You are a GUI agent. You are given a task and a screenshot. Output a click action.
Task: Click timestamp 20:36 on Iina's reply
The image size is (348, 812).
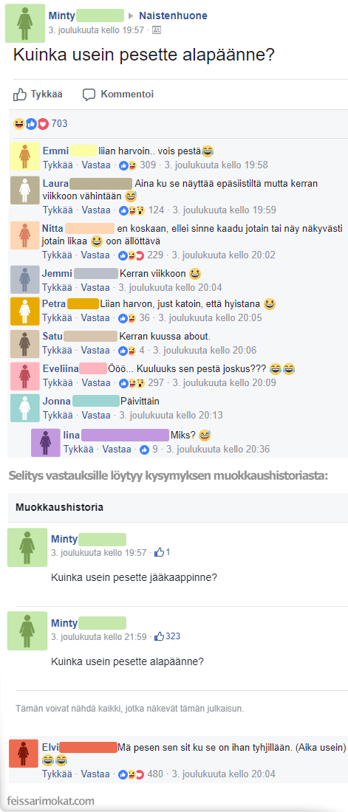tap(218, 449)
